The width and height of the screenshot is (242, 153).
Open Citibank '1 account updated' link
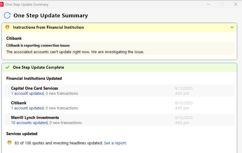(x=27, y=108)
